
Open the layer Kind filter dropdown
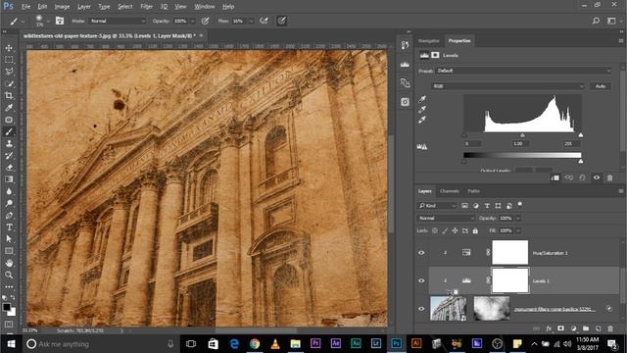coord(437,206)
